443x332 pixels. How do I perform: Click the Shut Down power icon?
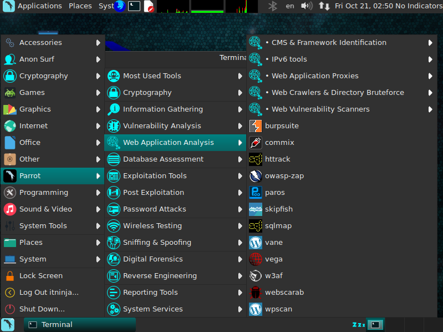pos(10,309)
